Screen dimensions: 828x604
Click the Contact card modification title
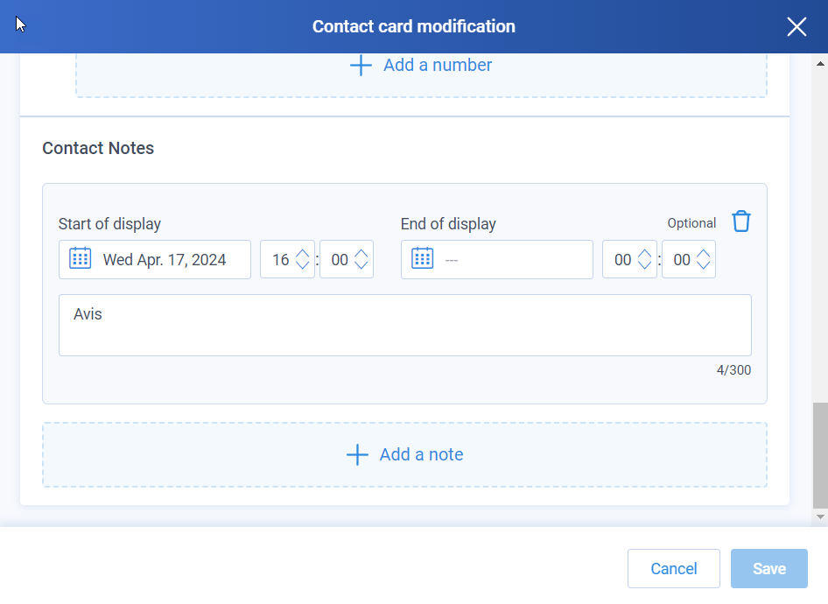coord(413,26)
